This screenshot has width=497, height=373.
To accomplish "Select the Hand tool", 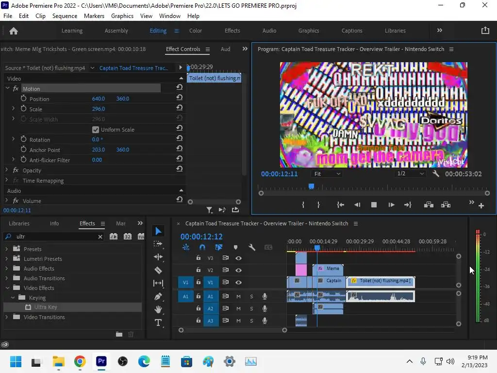I will click(x=158, y=309).
